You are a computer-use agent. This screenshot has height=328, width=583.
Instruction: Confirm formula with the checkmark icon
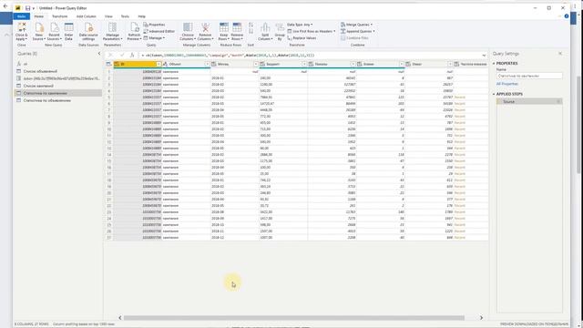(x=121, y=55)
